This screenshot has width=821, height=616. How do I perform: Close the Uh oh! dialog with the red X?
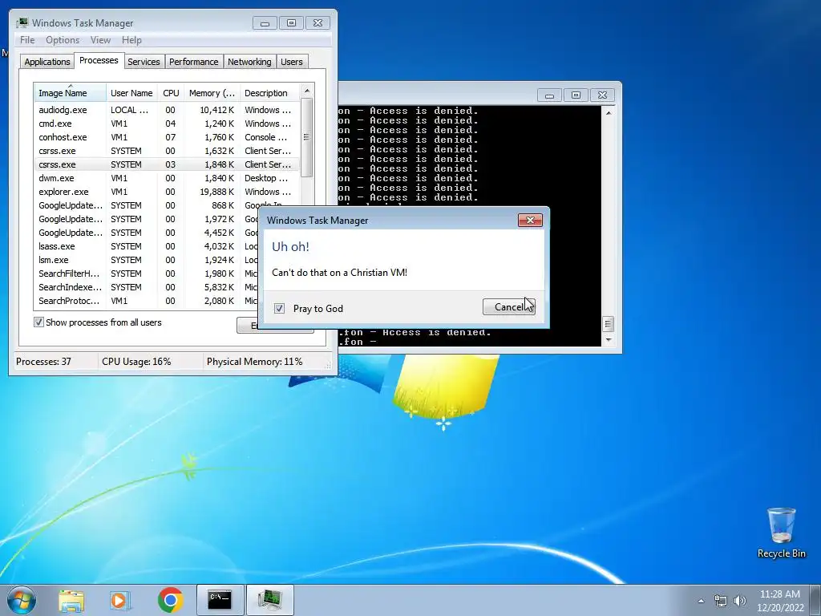[530, 220]
